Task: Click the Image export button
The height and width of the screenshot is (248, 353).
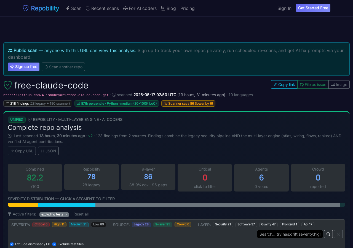Action: pyautogui.click(x=339, y=85)
